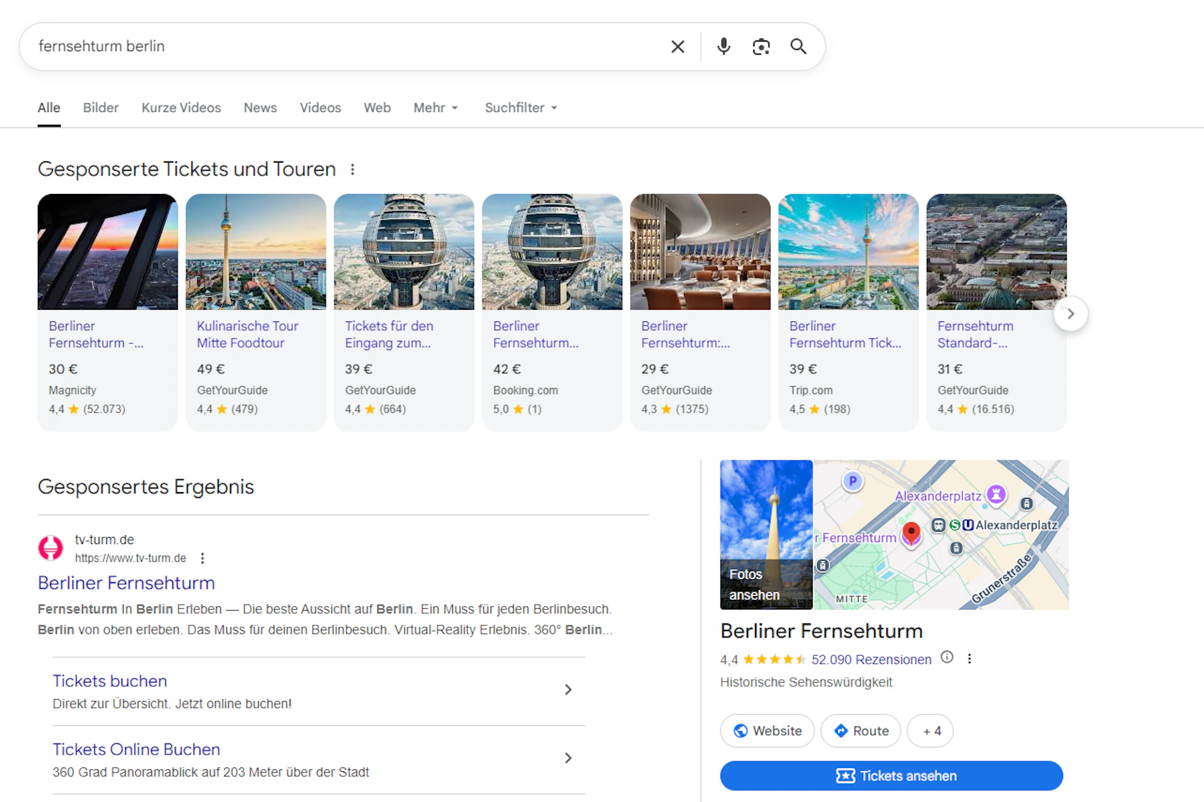
Task: Click the red location pin on the map
Action: point(911,533)
